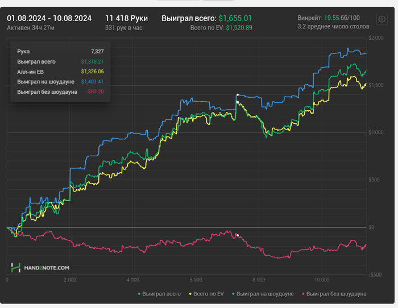The height and width of the screenshot is (308, 398).
Task: Click the '10 000' x-axis label
Action: [x=322, y=280]
